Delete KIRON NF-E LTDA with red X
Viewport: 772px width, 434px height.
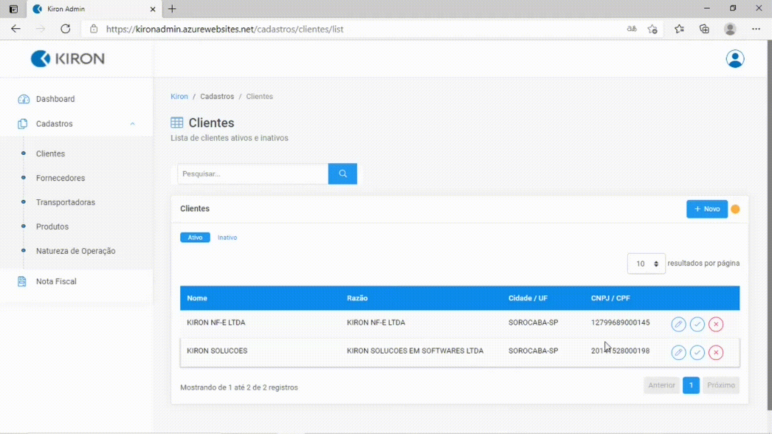(x=716, y=324)
